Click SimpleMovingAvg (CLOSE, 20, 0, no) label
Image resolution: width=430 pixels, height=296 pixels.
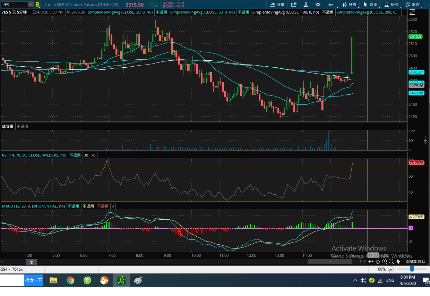120,12
